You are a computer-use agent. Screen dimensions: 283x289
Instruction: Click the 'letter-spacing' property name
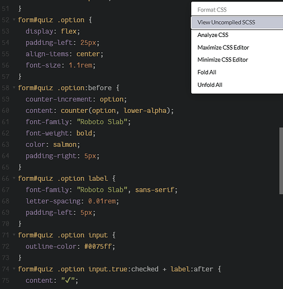point(53,201)
